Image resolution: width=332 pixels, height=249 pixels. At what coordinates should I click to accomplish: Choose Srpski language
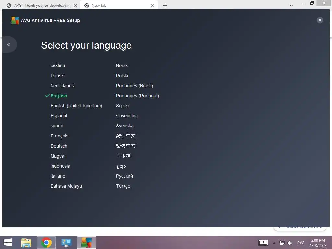(122, 106)
